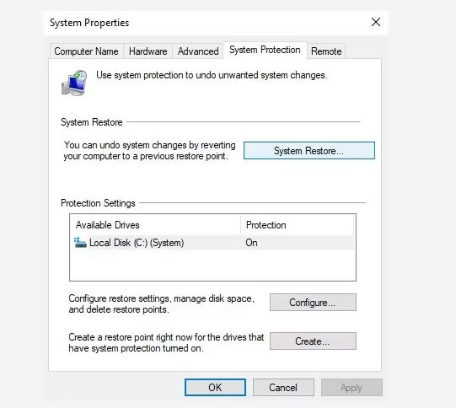
Task: Confirm with the OK button
Action: 215,388
